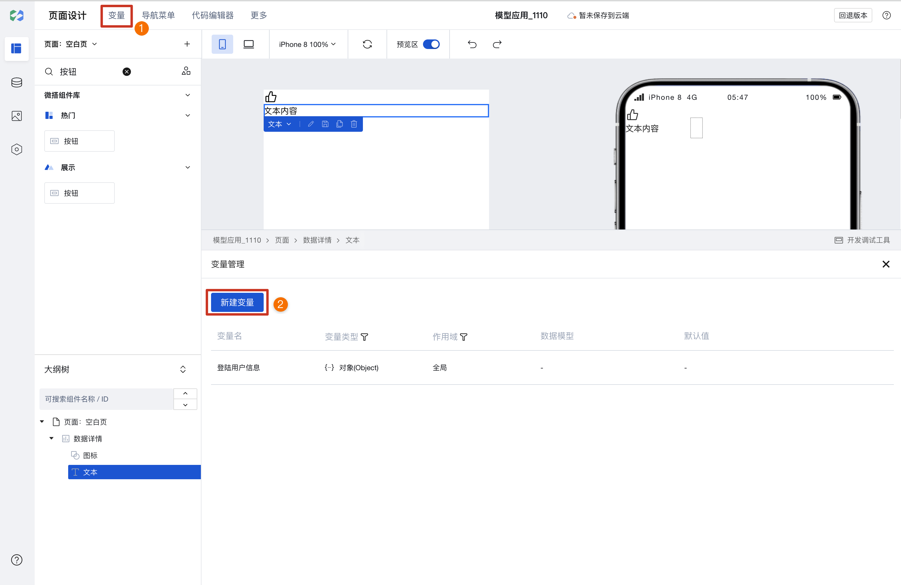Image resolution: width=901 pixels, height=585 pixels.
Task: Switch to desktop laptop preview mode
Action: tap(248, 44)
